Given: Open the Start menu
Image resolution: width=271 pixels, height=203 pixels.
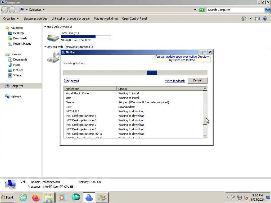Looking at the screenshot, I should 7,197.
